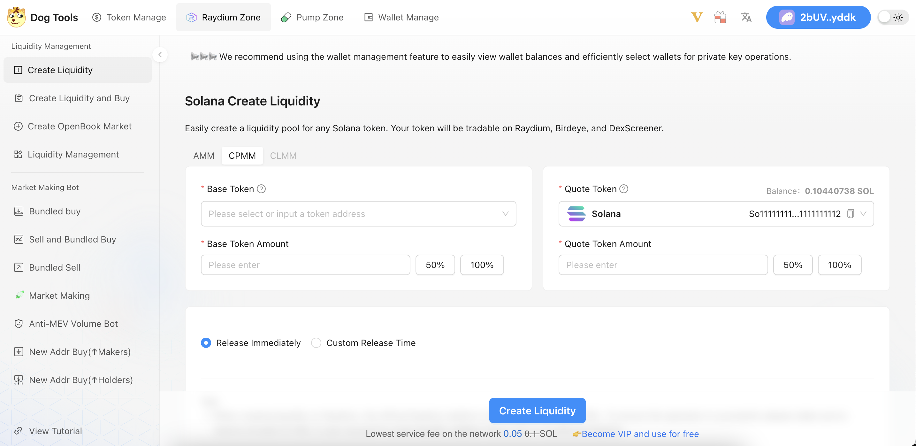Click the sun theme icon

tap(898, 18)
